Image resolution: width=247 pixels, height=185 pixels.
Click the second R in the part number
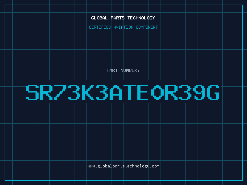click(171, 92)
